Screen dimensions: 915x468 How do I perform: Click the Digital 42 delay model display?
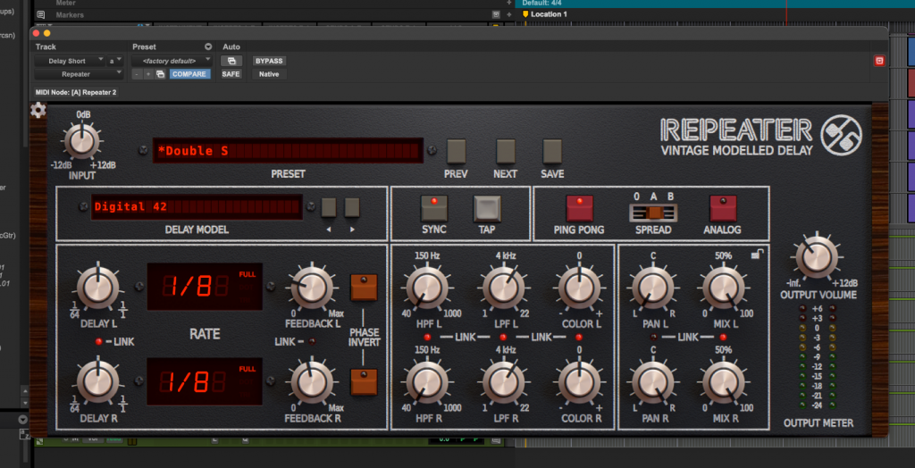click(x=197, y=207)
